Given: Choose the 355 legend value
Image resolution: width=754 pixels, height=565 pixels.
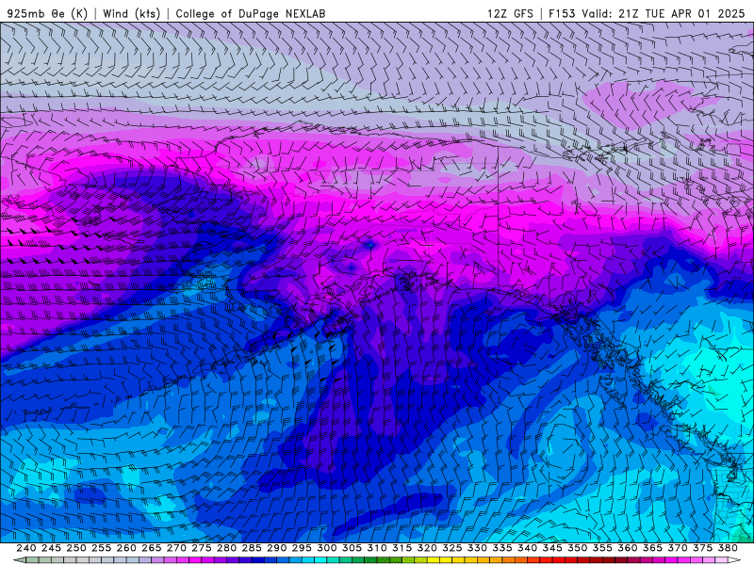Looking at the screenshot, I should click(x=602, y=548).
